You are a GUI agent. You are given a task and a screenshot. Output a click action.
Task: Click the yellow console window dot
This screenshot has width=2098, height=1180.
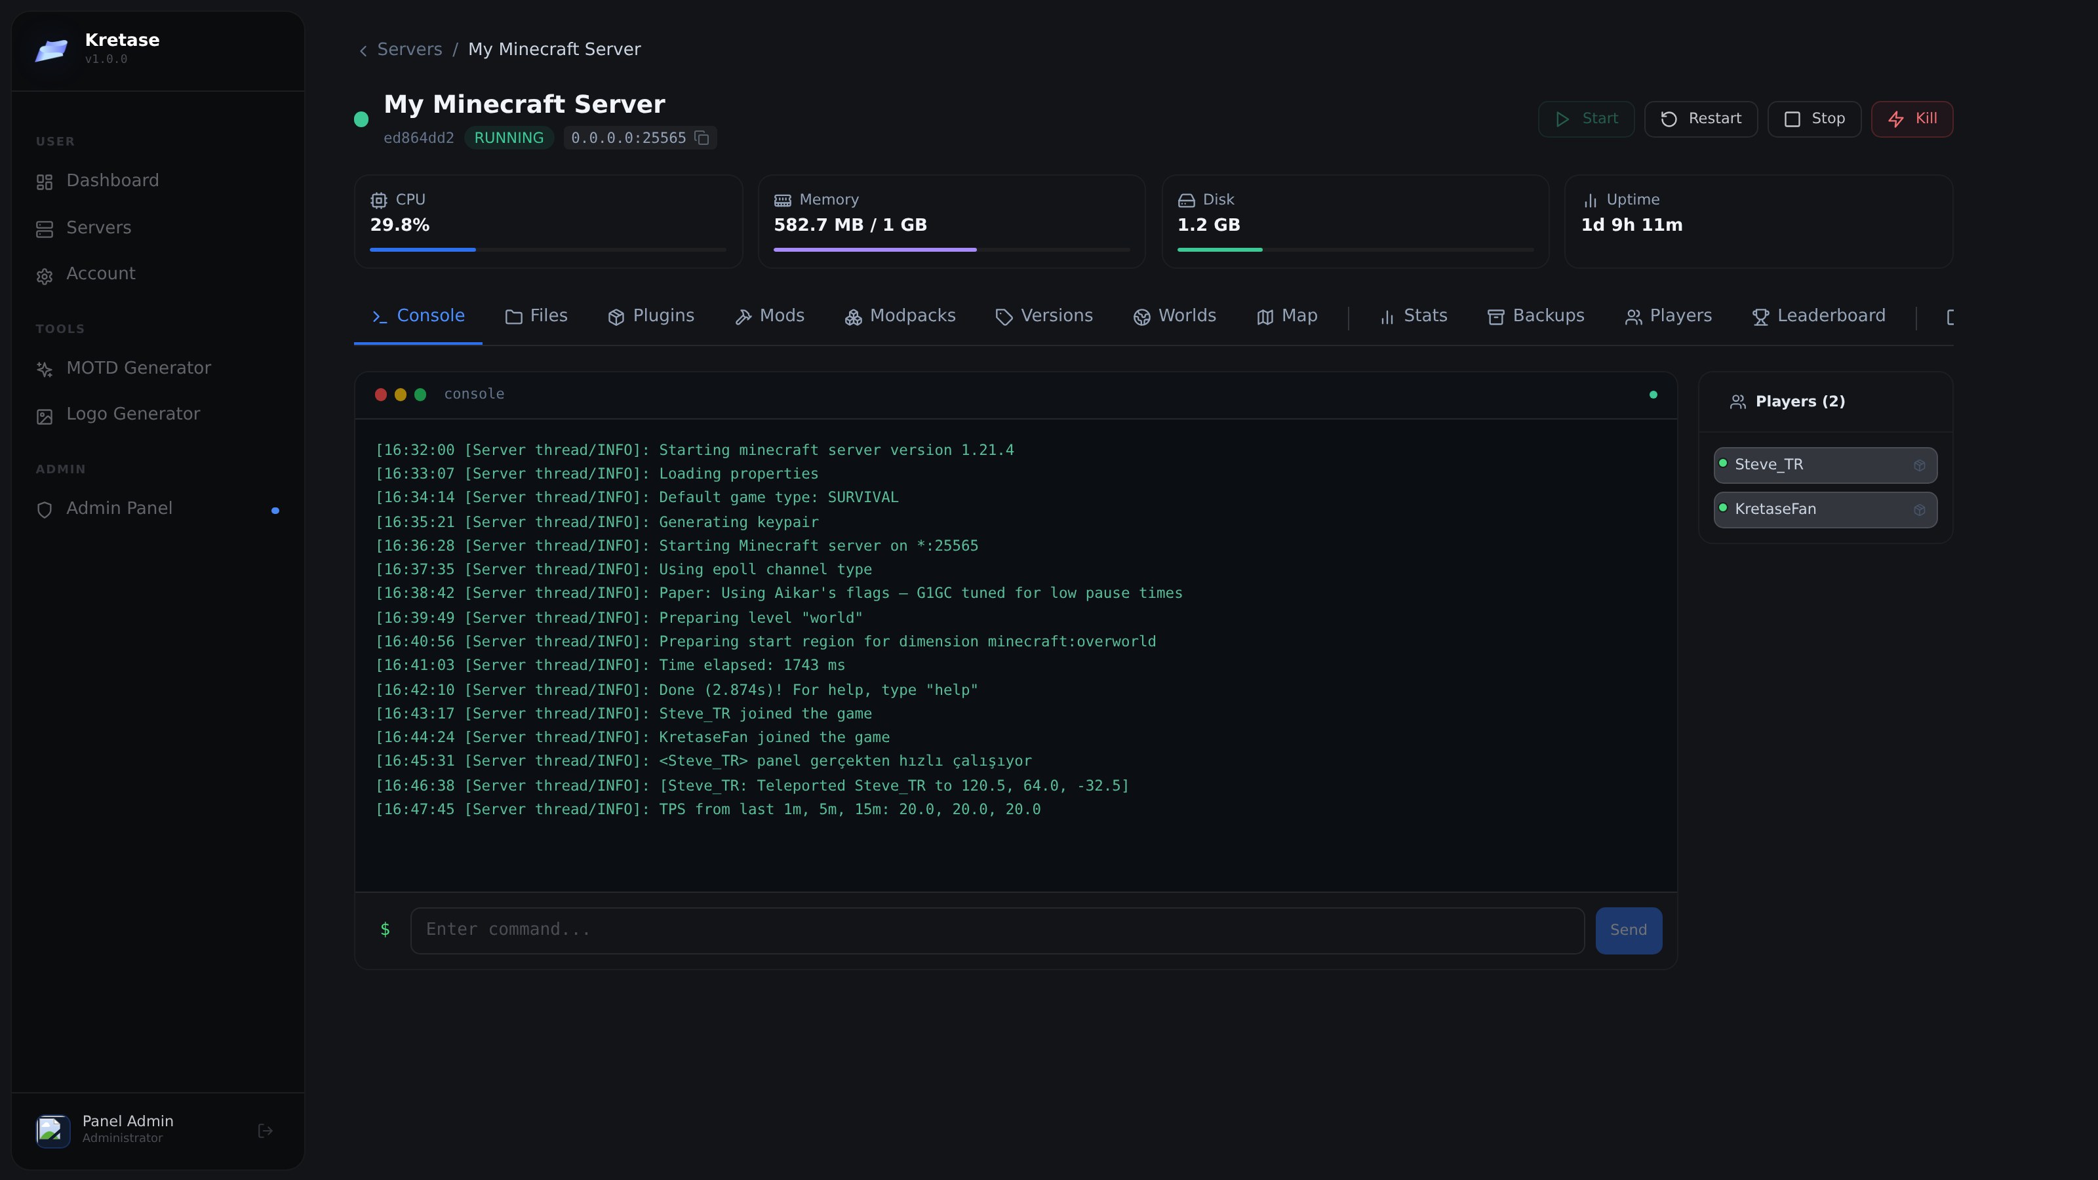(x=400, y=395)
